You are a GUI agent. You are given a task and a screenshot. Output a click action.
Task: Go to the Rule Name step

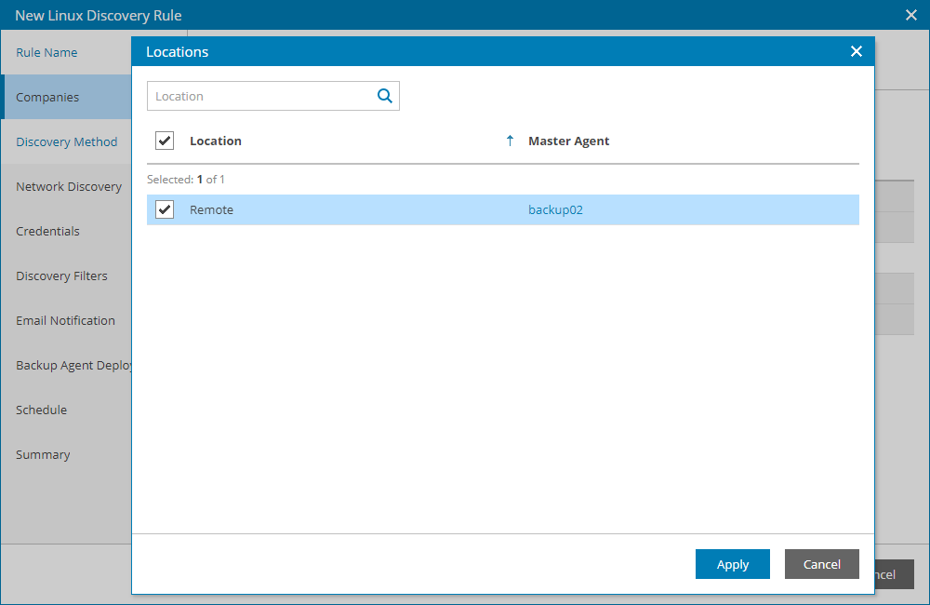click(x=46, y=52)
